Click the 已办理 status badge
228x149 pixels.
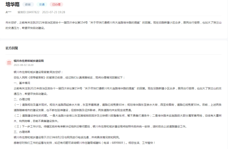pos(56,5)
